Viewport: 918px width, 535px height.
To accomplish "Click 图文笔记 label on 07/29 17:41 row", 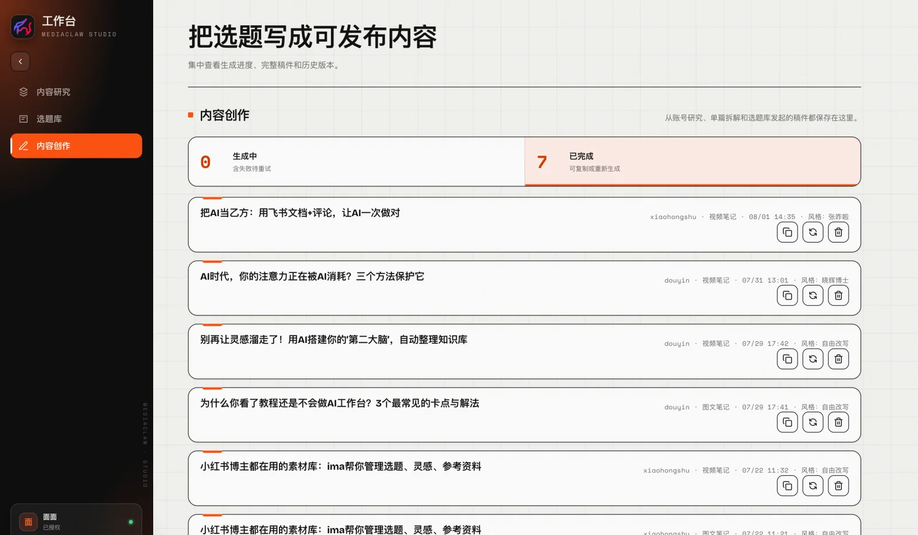I will click(716, 407).
